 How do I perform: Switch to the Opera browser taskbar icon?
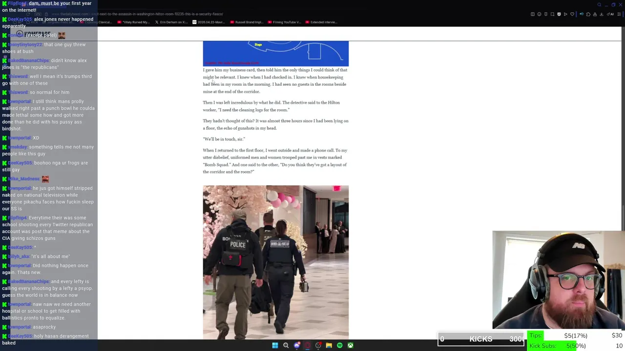click(x=307, y=345)
